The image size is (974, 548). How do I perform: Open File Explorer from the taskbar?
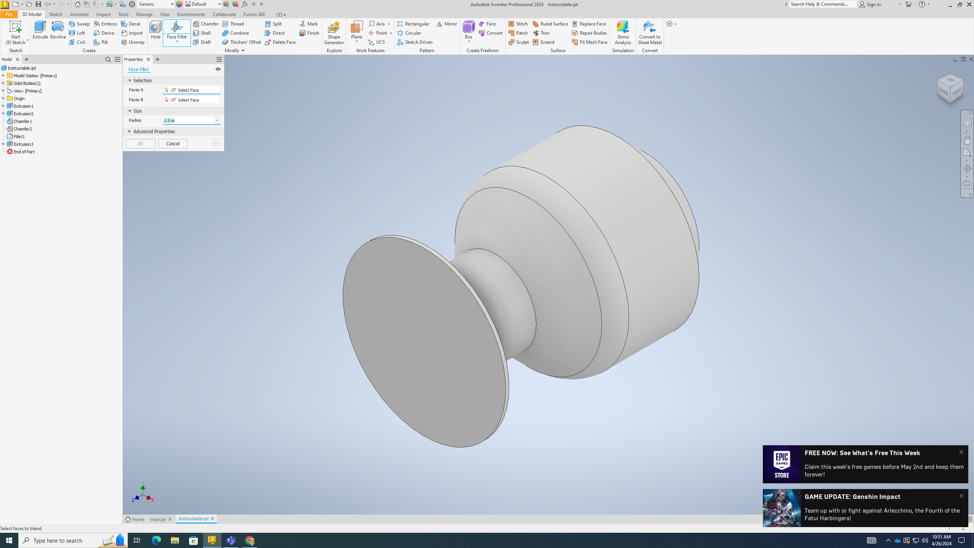coord(175,540)
